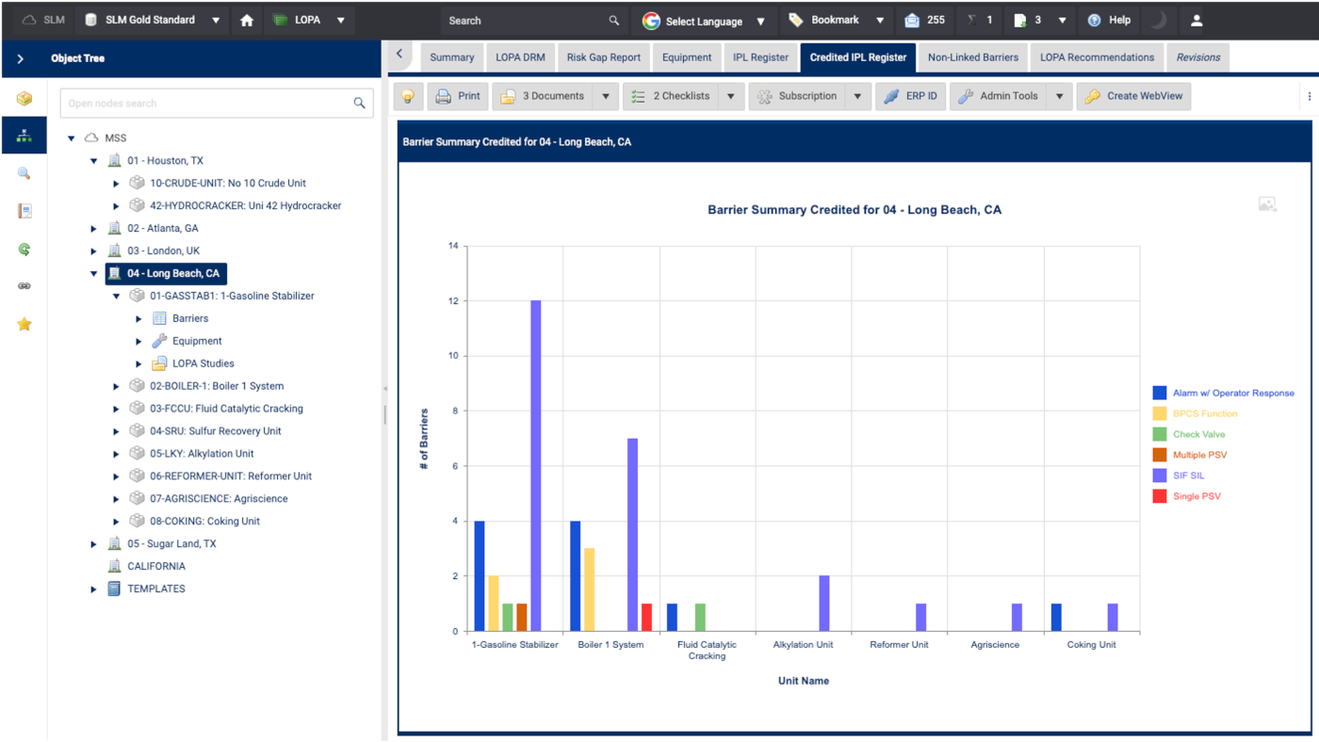
Task: Click the home icon in top bar
Action: 247,20
